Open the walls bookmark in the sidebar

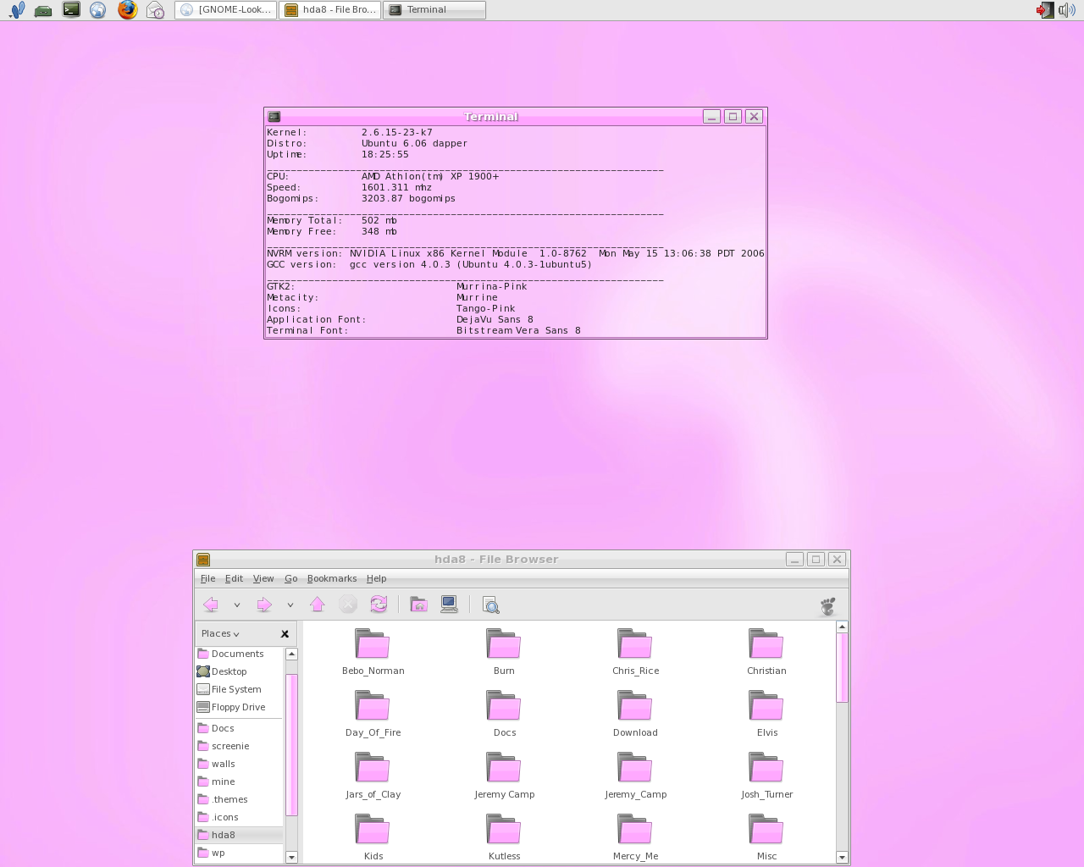(x=216, y=764)
